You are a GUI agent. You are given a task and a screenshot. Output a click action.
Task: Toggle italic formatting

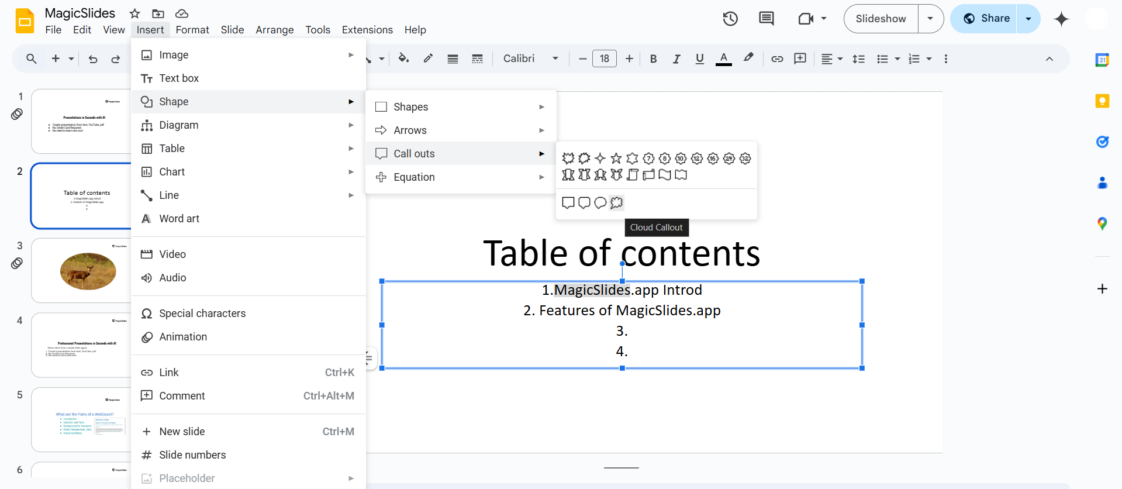(676, 58)
